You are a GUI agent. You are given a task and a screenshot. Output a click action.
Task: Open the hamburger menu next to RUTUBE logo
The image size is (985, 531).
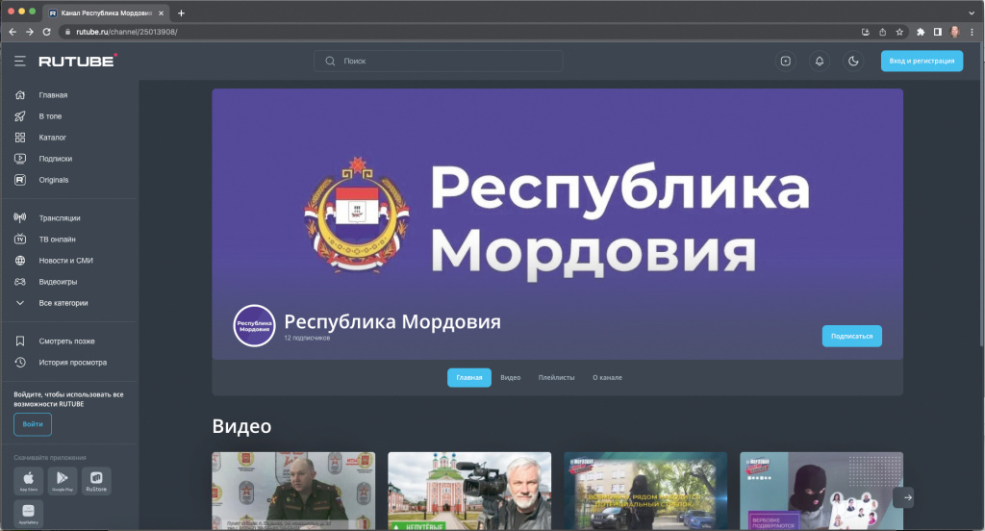click(x=20, y=61)
